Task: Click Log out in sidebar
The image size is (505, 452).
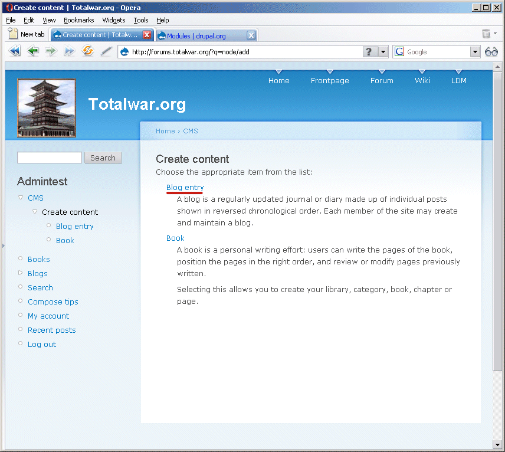Action: click(42, 345)
